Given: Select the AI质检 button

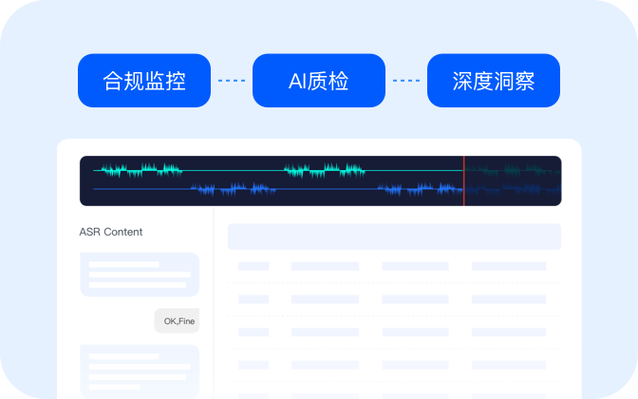Looking at the screenshot, I should point(318,81).
